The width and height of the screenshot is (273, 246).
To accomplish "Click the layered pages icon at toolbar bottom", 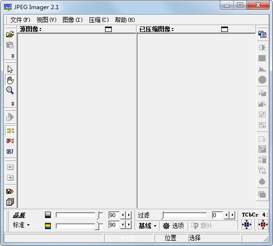I will coord(262,194).
